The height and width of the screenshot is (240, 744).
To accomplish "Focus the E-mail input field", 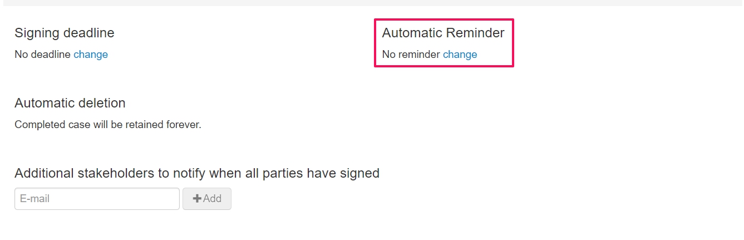I will [x=97, y=199].
